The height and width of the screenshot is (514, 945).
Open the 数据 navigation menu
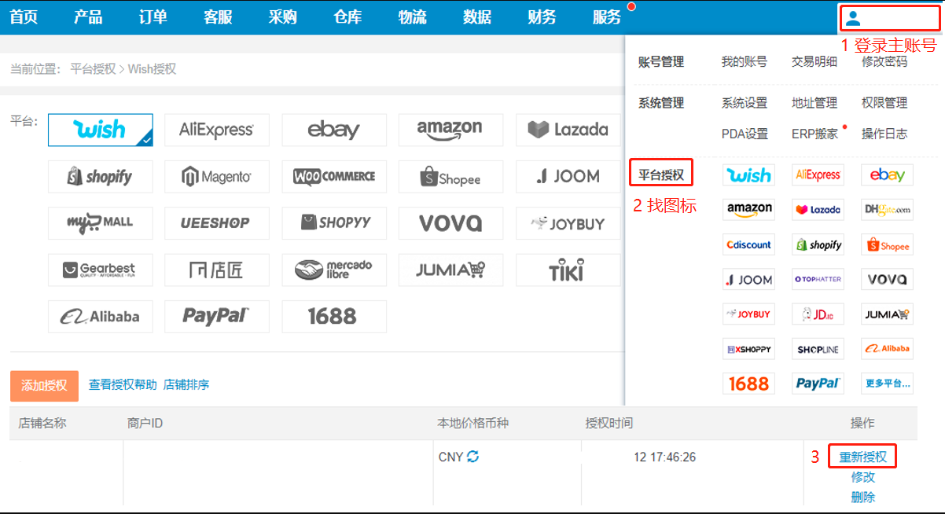(477, 17)
